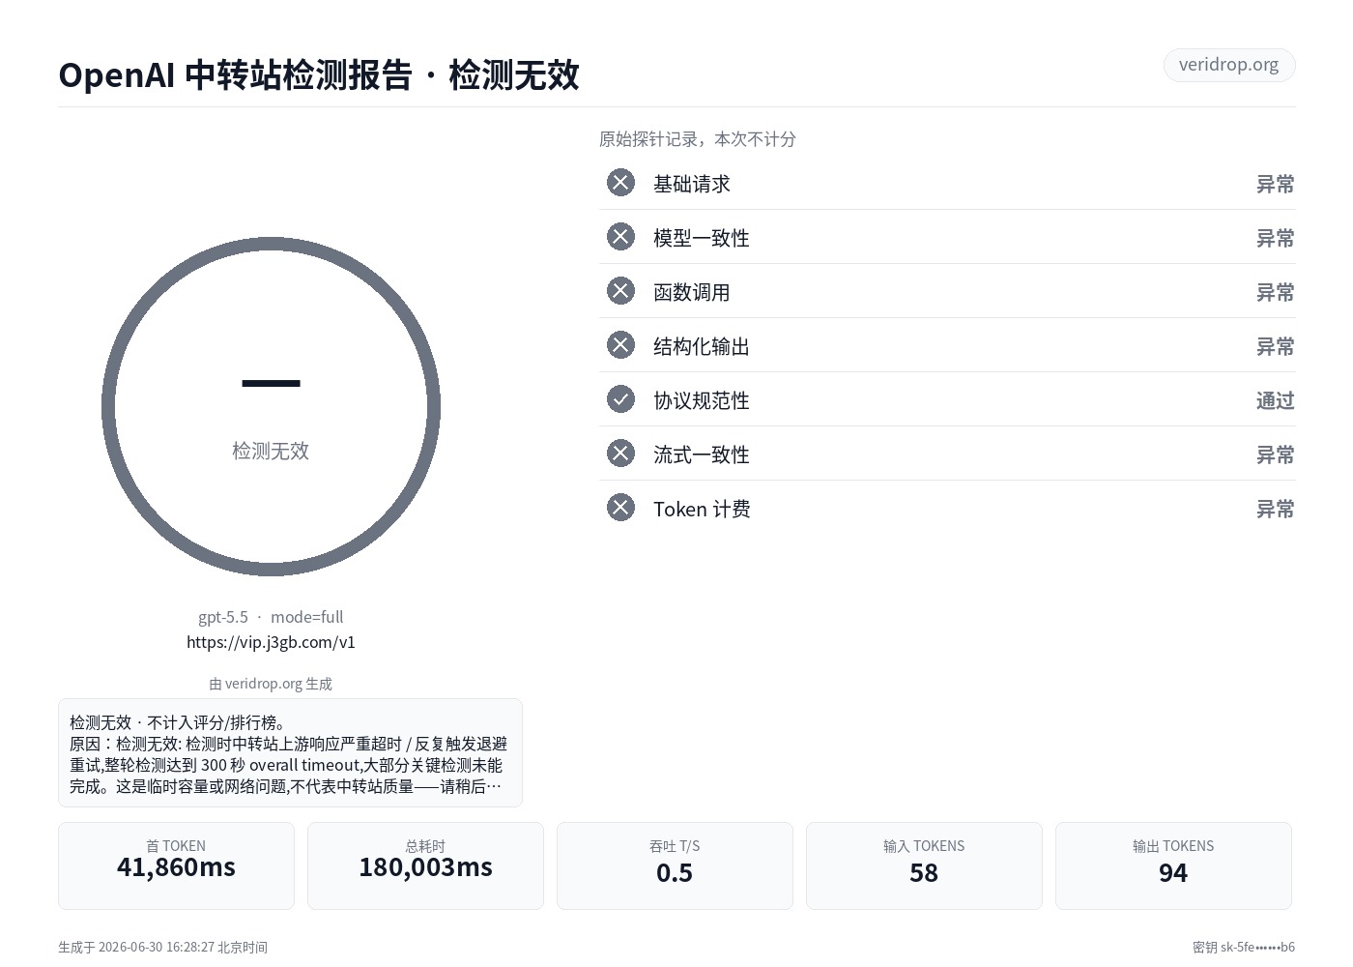Select the 首 TOKEN 41,860ms card

[x=176, y=865]
